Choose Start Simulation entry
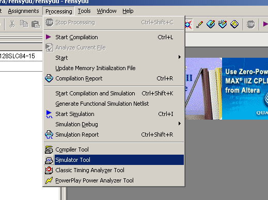Image resolution: width=268 pixels, height=200 pixels. click(114, 114)
